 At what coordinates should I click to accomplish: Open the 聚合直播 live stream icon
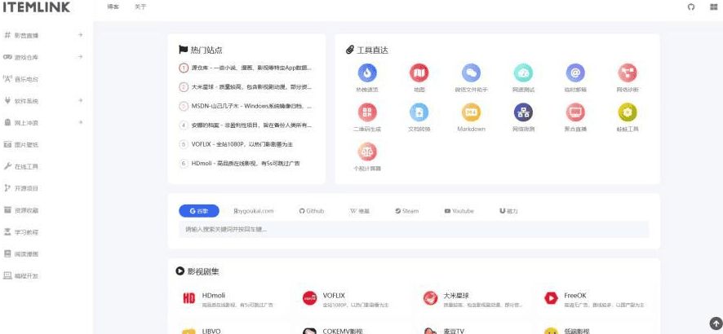575,112
